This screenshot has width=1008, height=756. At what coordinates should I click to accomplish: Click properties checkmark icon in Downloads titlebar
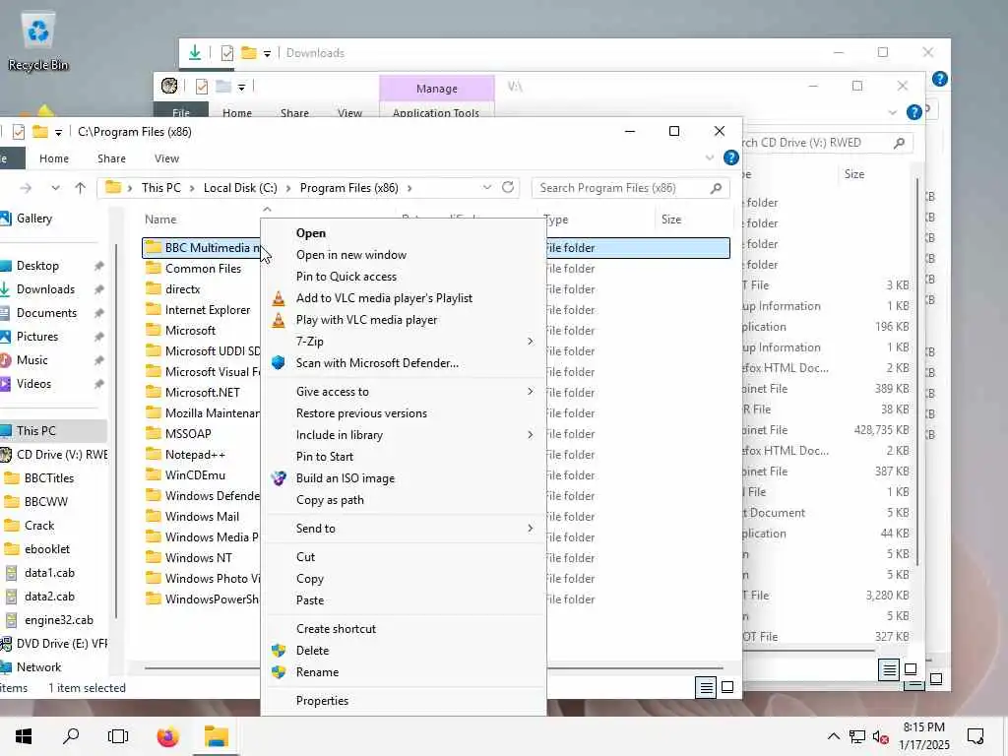(227, 53)
